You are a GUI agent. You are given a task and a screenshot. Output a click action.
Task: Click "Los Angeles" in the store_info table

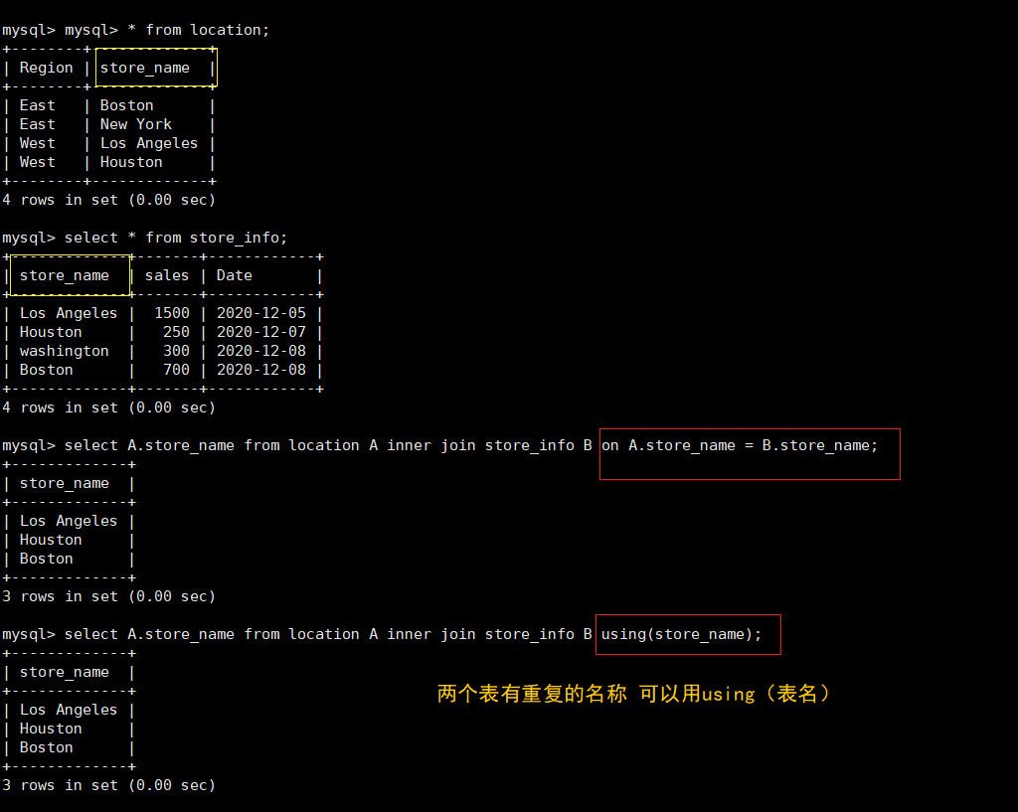[69, 313]
